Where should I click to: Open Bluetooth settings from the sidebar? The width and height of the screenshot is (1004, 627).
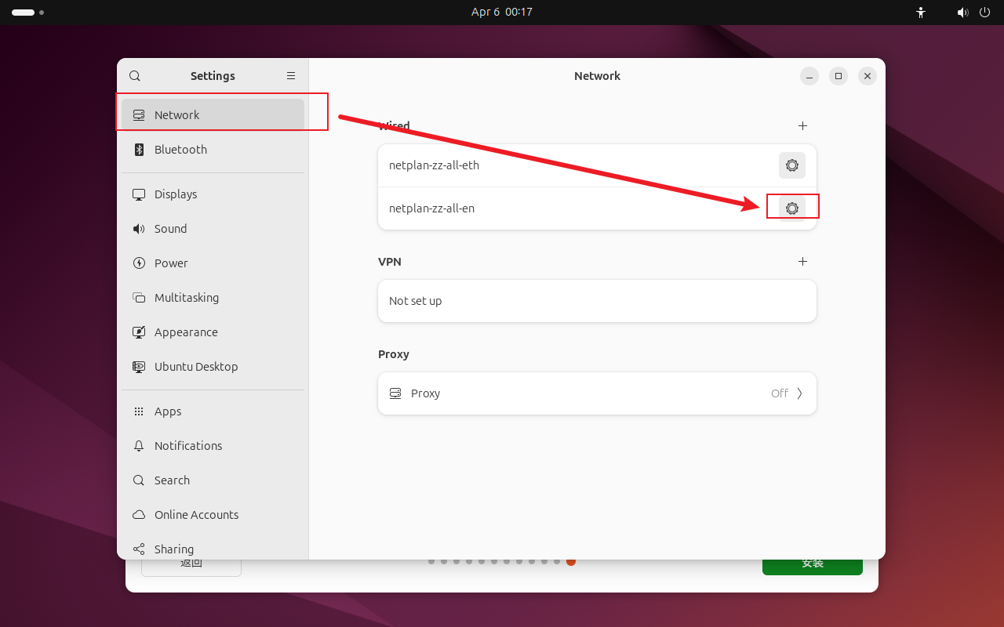[213, 150]
